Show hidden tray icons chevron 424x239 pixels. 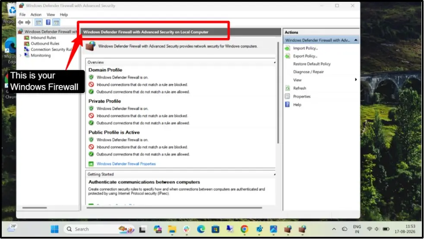(x=334, y=229)
